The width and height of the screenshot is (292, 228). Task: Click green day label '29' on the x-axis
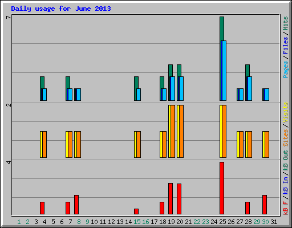tap(257, 222)
